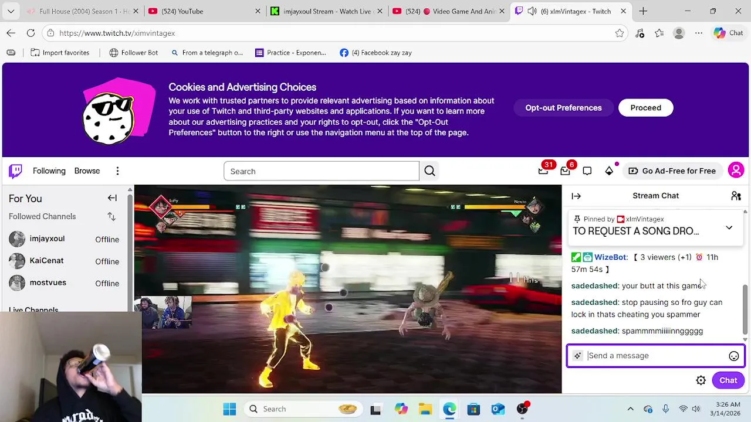Open the browser profile avatar menu
751x422 pixels.
[x=679, y=33]
